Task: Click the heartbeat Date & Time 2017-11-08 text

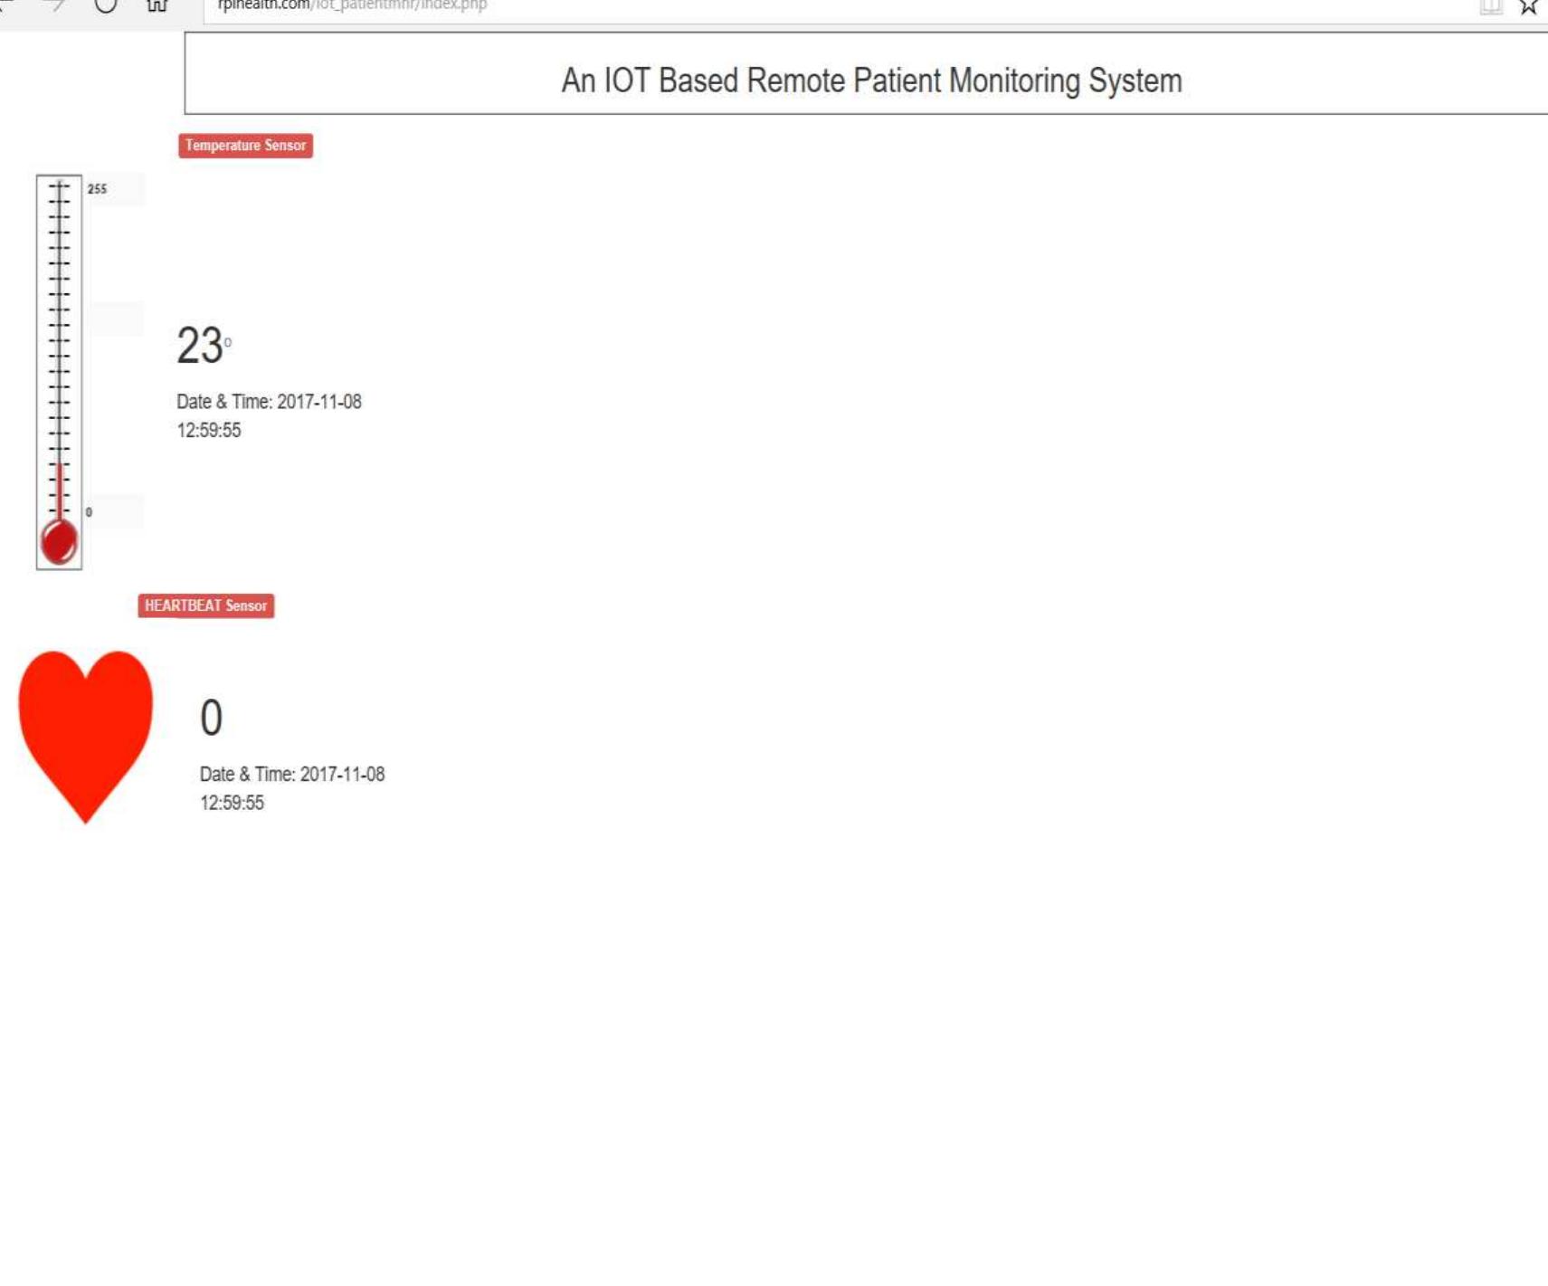Action: pos(291,775)
